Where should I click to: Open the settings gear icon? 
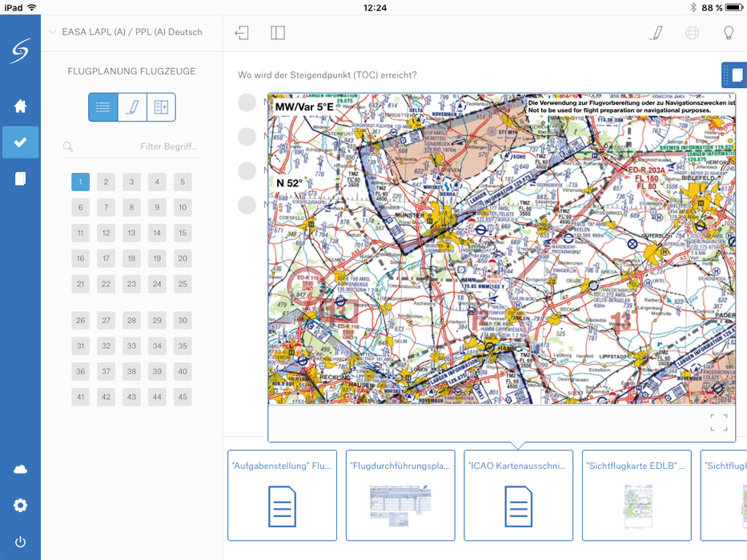20,506
